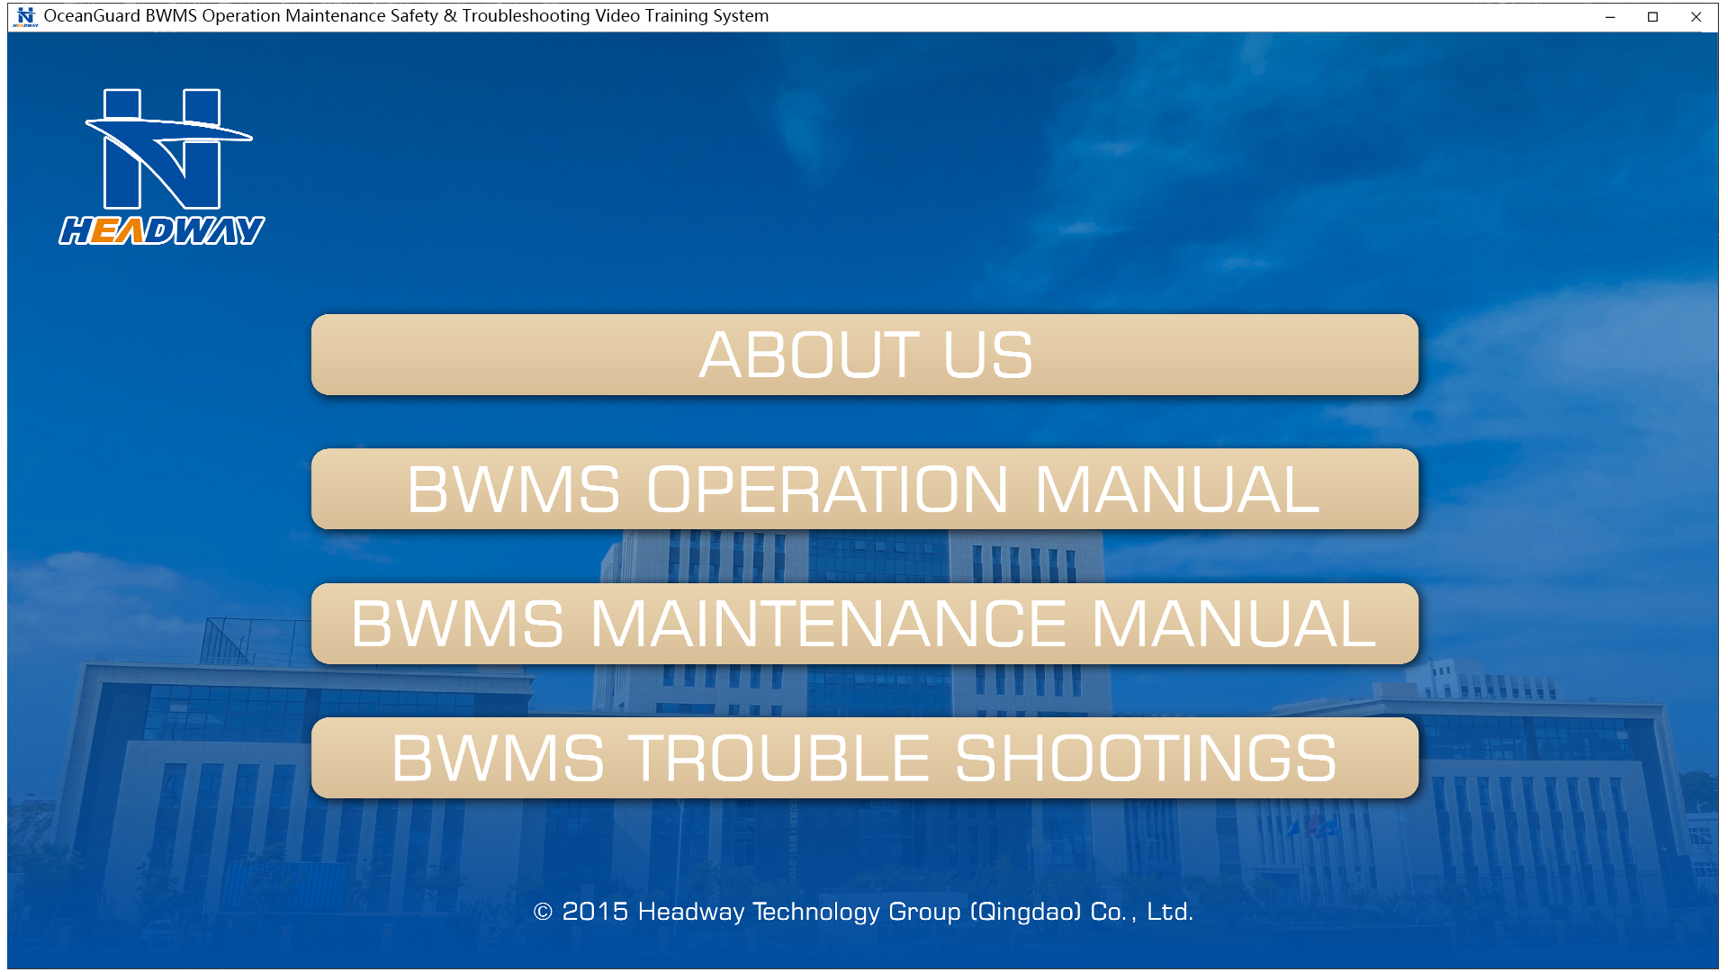Click the copyright © symbol in footer

pos(543,912)
